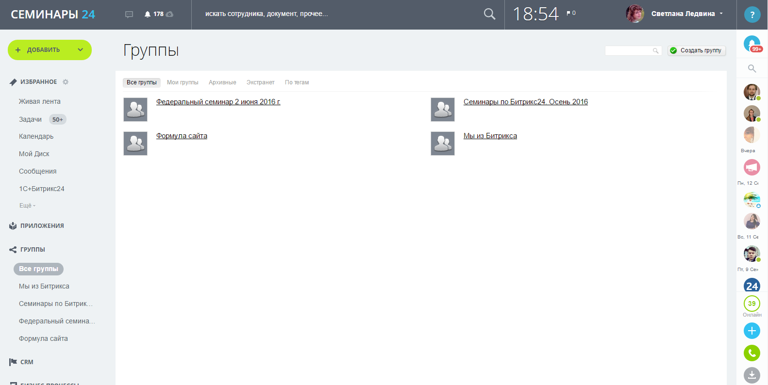Click the magnifier icon in the top search bar
The image size is (768, 385).
click(x=489, y=14)
